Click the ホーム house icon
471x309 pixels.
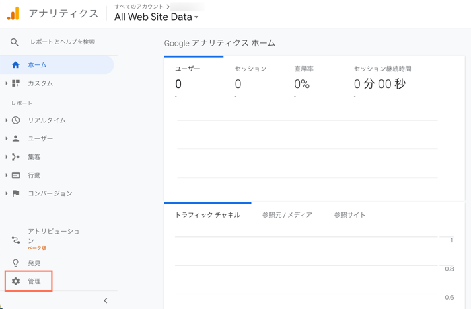15,64
